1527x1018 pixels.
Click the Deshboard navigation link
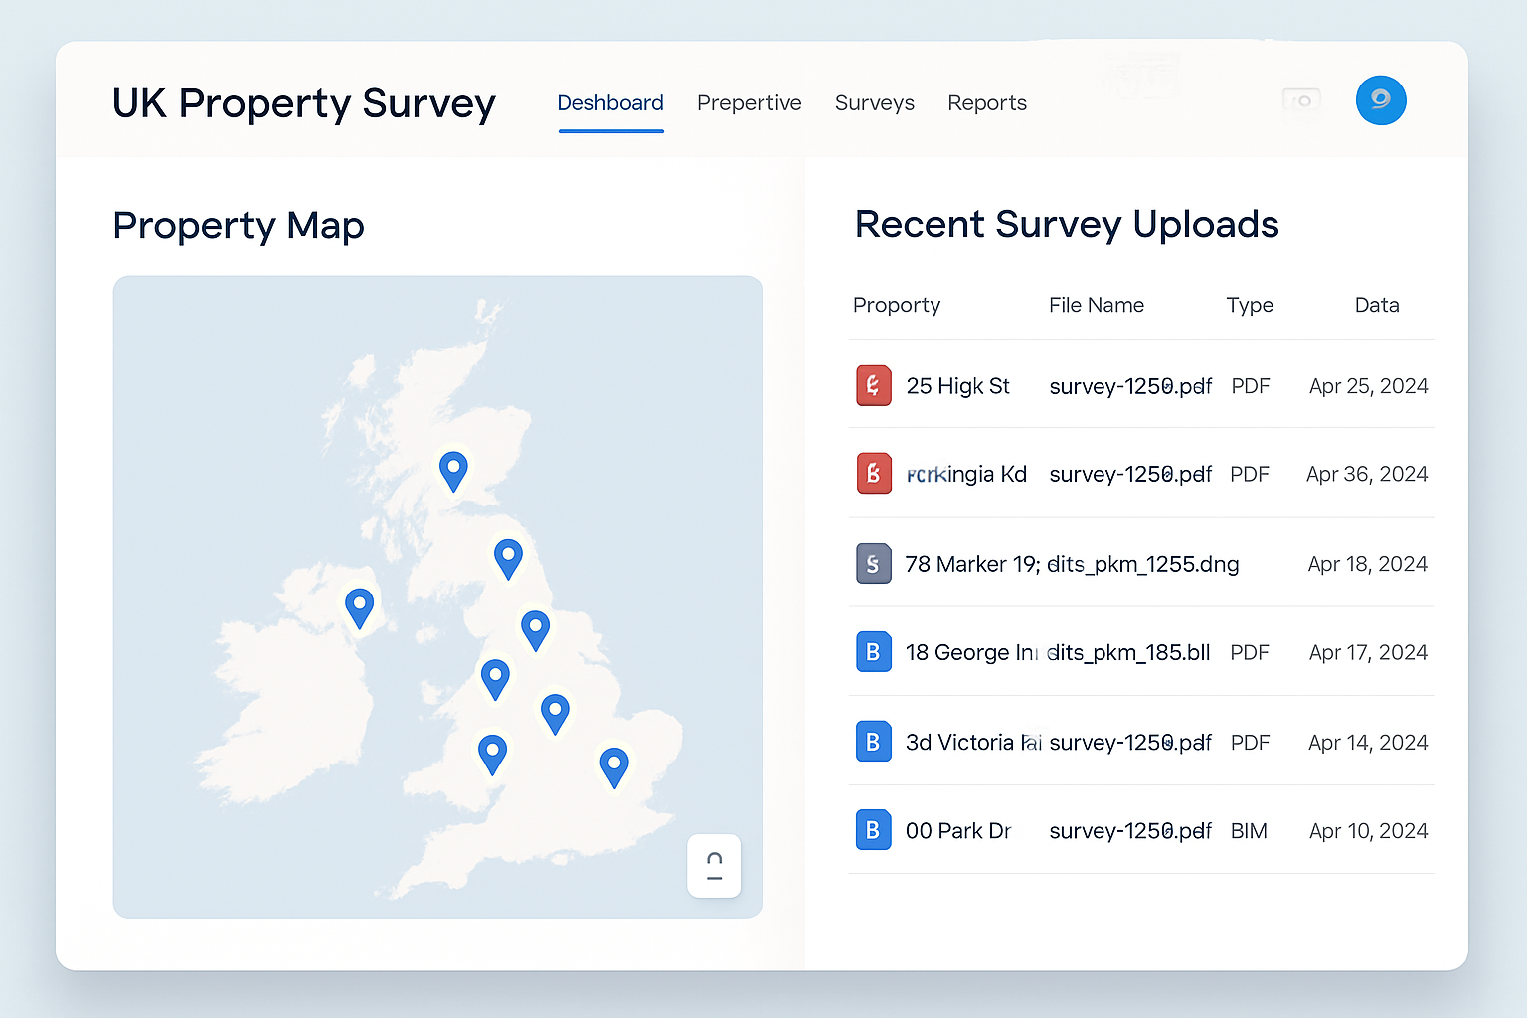tap(610, 102)
